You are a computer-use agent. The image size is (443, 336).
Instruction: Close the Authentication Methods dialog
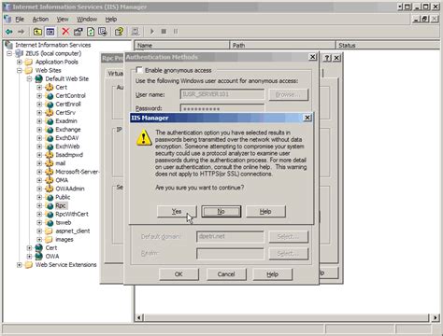[x=312, y=57]
